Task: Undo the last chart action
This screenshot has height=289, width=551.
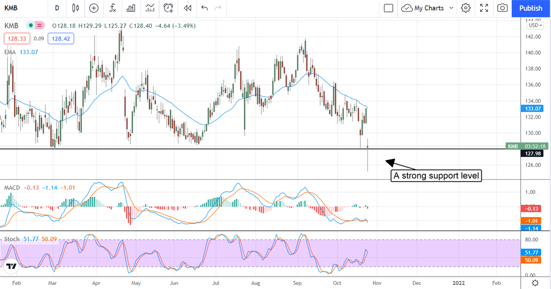Action: 204,8
